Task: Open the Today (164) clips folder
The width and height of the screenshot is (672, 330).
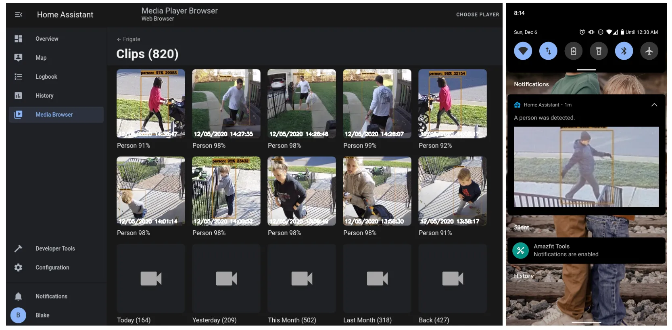Action: (x=150, y=279)
